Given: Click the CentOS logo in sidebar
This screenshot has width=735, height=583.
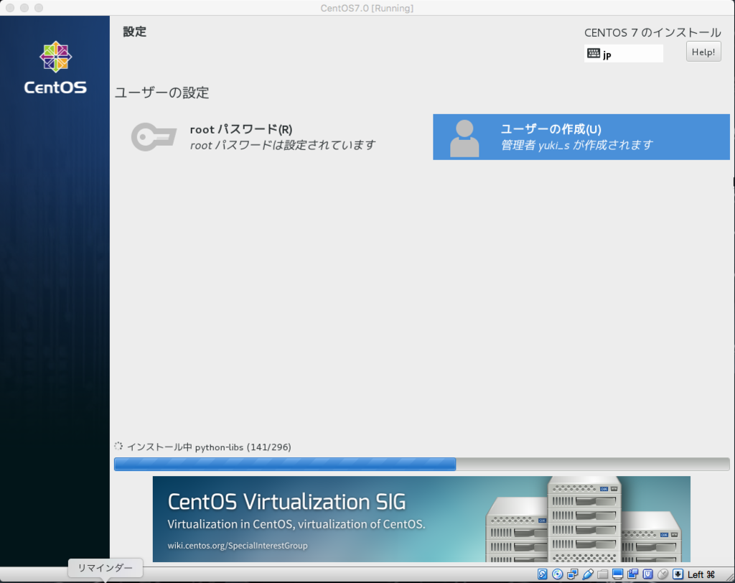Looking at the screenshot, I should point(55,68).
